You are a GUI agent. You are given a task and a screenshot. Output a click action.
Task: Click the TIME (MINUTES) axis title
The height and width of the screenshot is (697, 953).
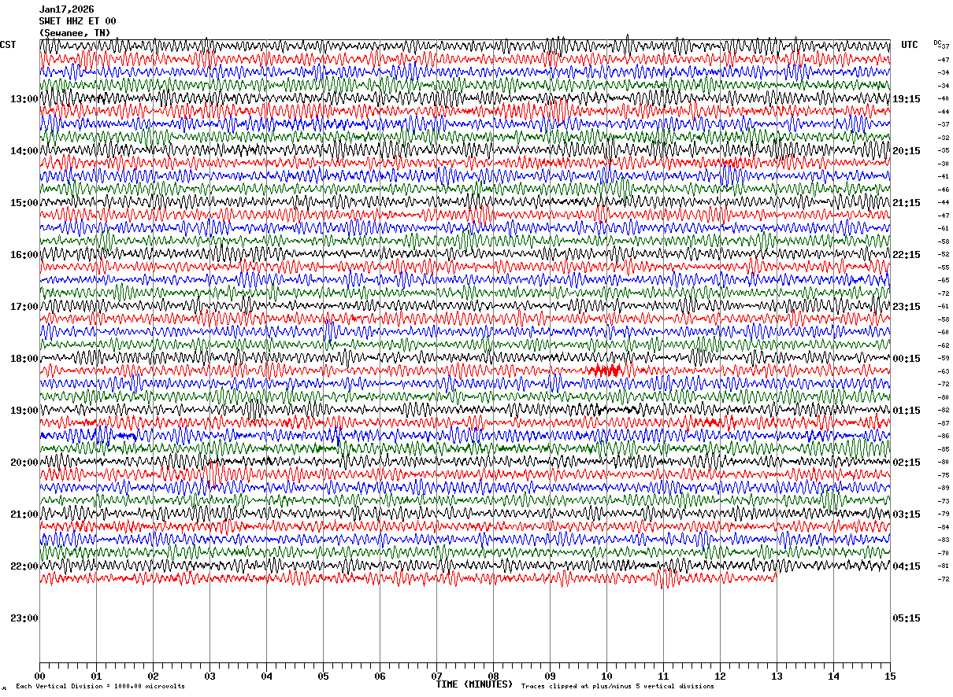474,684
